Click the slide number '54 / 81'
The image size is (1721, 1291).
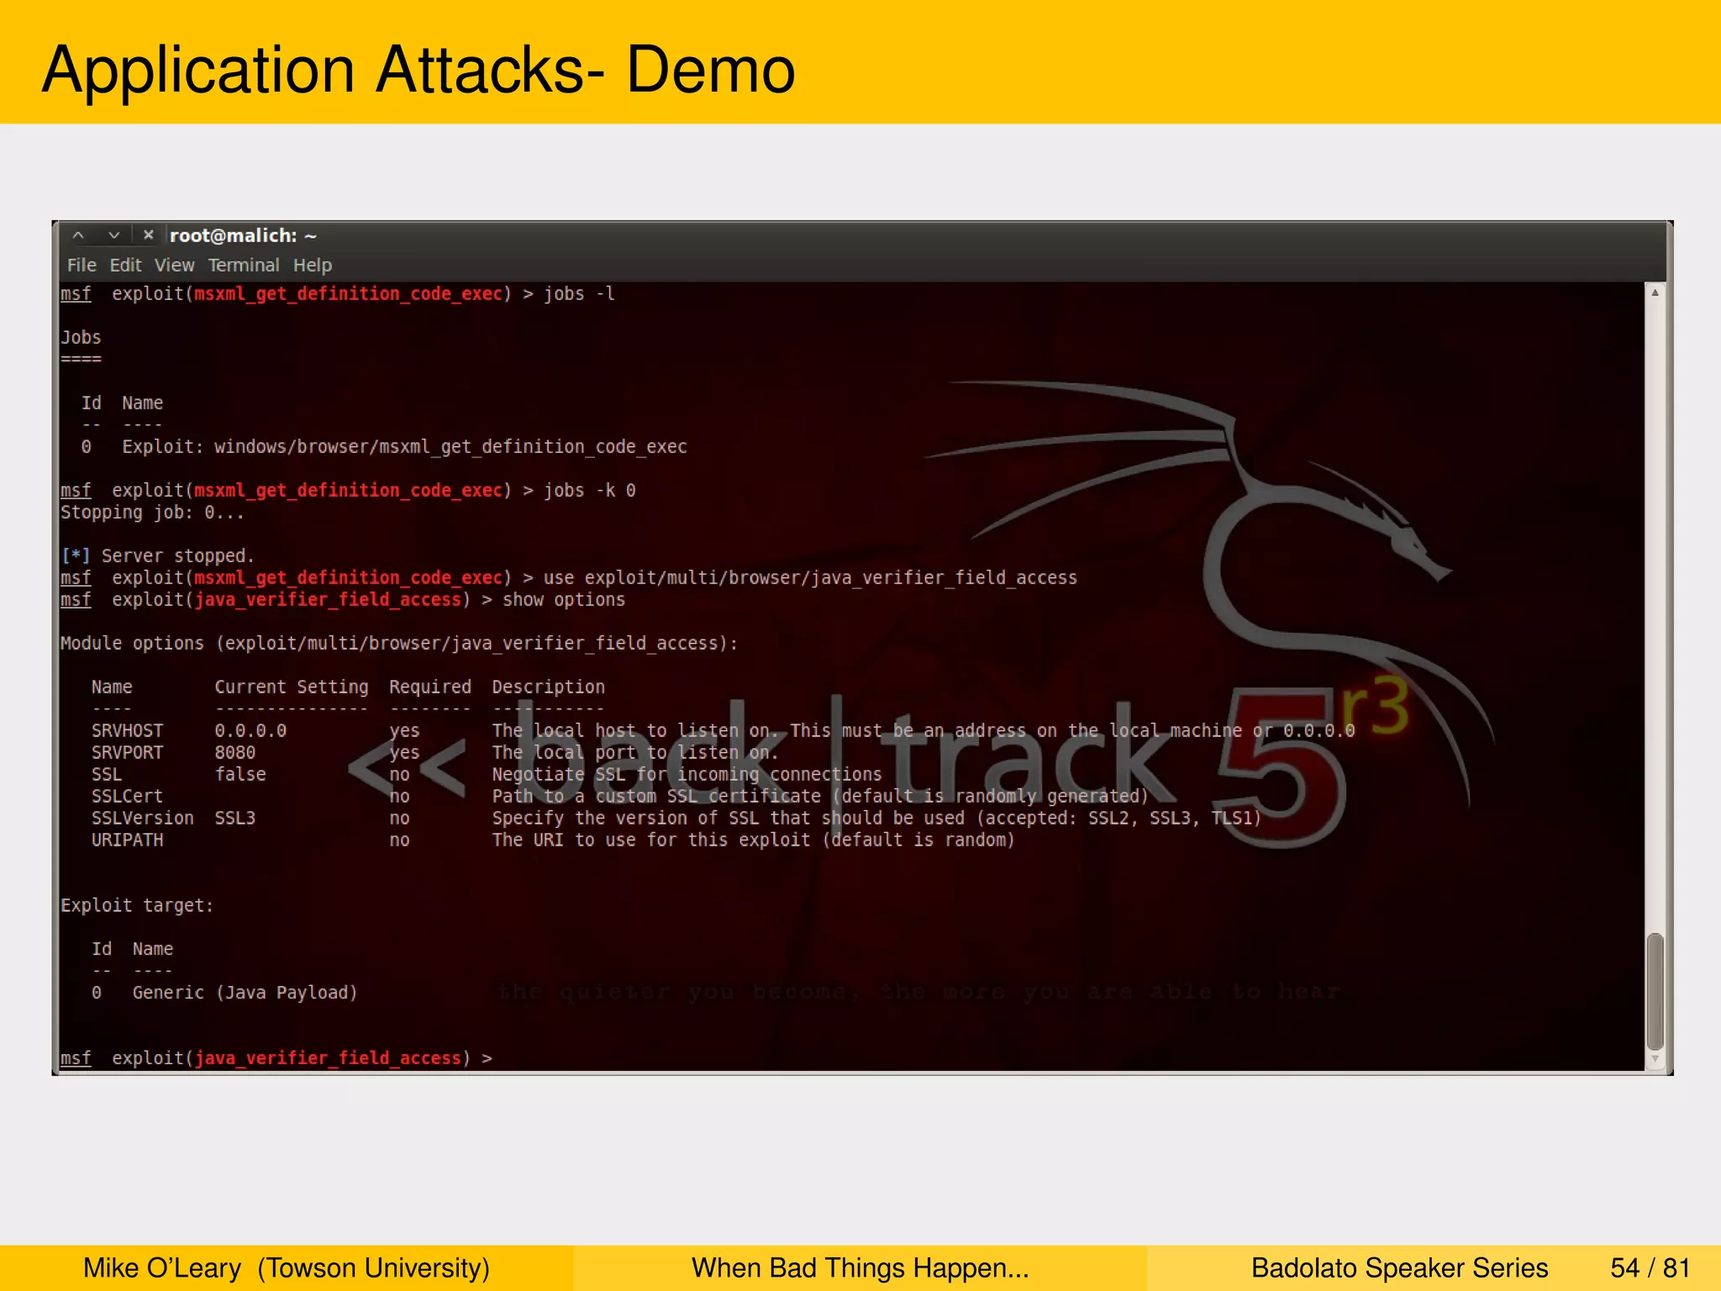tap(1650, 1267)
